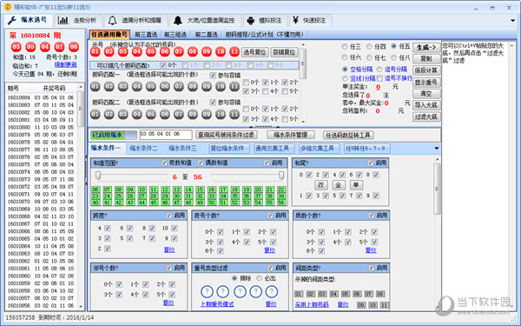Switch to the 前三直选 tab
This screenshot has height=326, width=521.
click(x=146, y=35)
